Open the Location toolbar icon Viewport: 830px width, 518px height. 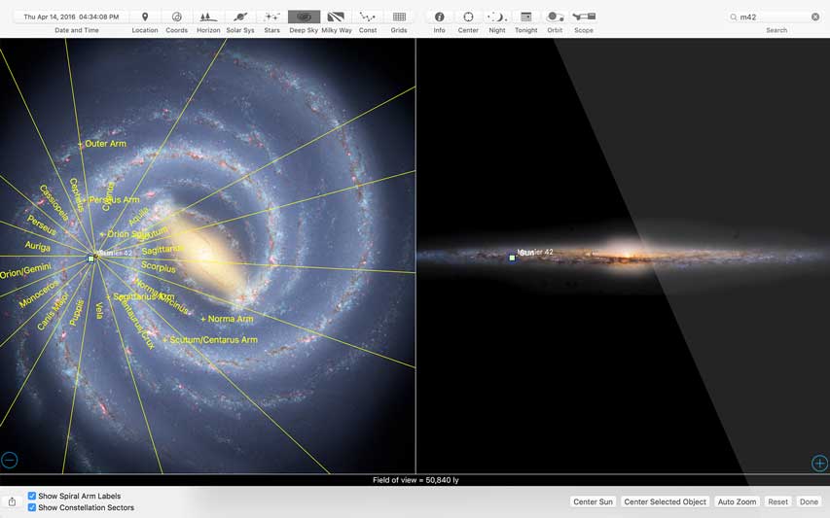(x=145, y=17)
